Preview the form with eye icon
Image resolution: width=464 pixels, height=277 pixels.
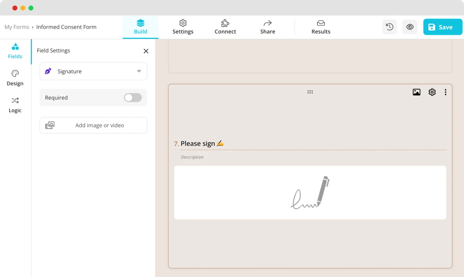pos(410,27)
